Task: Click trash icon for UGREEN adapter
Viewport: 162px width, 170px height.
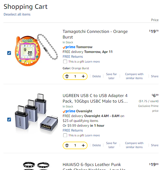Action: tap(67, 145)
